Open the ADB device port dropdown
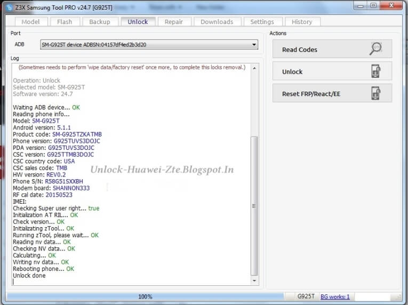The height and width of the screenshot is (305, 408). point(149,44)
